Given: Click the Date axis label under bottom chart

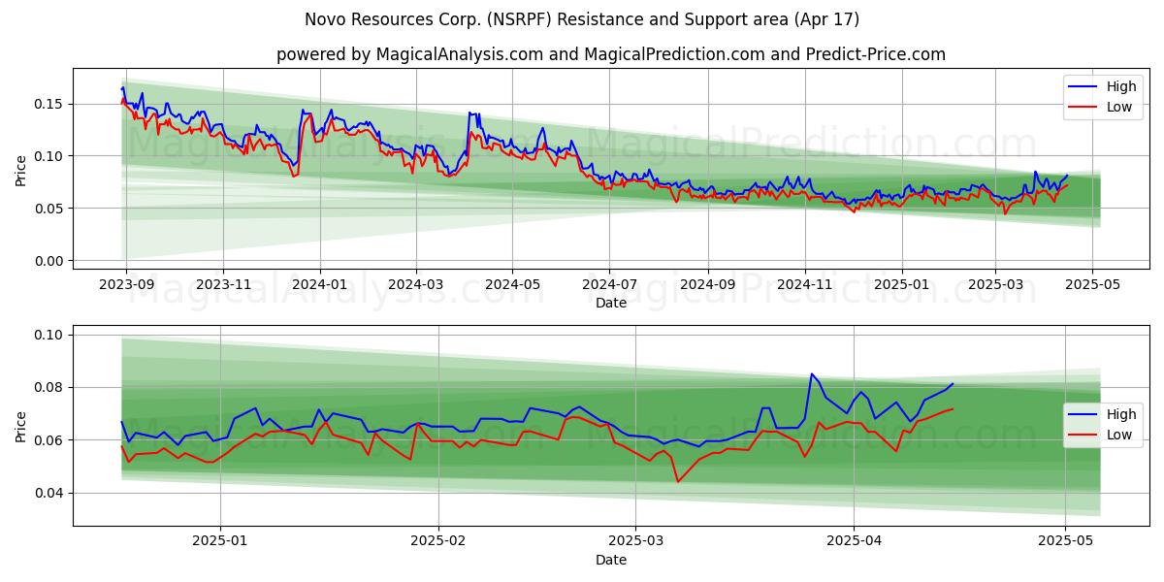Looking at the screenshot, I should click(611, 560).
